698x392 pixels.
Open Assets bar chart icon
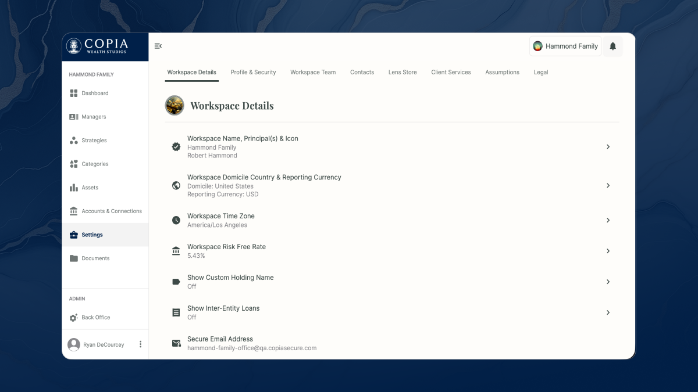tap(74, 188)
